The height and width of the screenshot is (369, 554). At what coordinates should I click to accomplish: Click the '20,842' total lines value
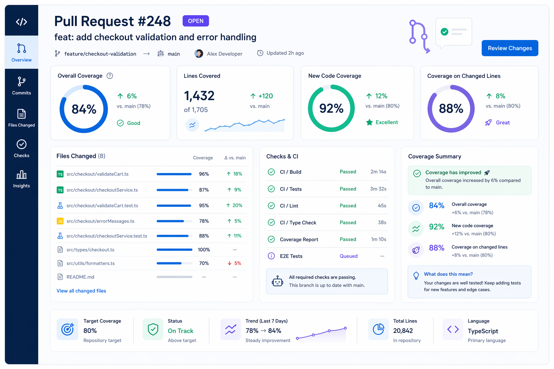click(403, 331)
